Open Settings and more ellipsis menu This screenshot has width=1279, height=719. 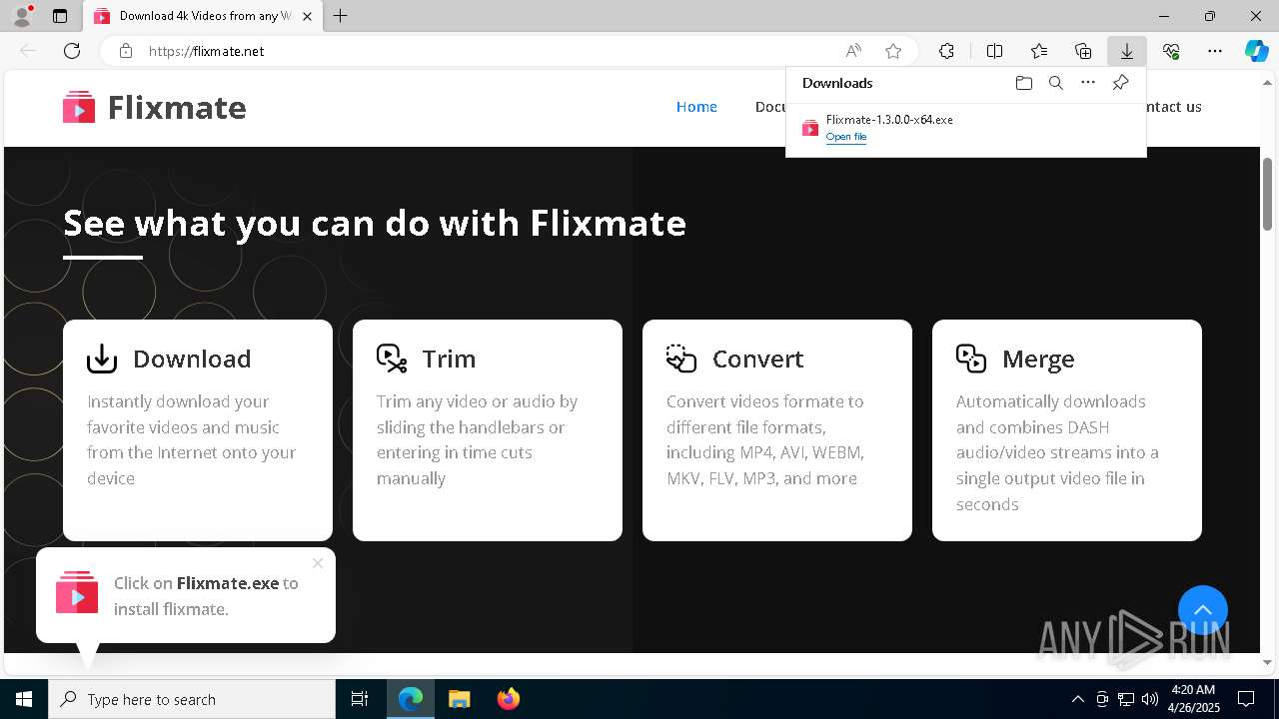pyautogui.click(x=1215, y=51)
